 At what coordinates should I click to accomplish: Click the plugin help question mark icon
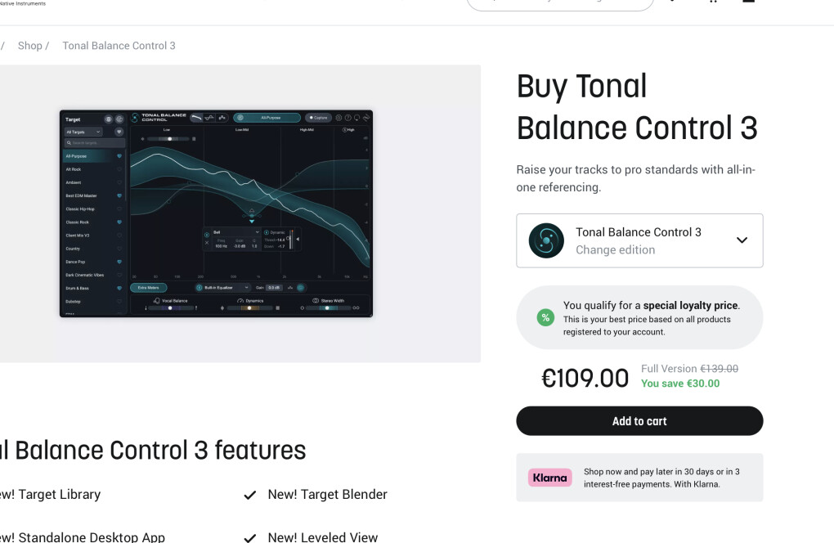347,118
